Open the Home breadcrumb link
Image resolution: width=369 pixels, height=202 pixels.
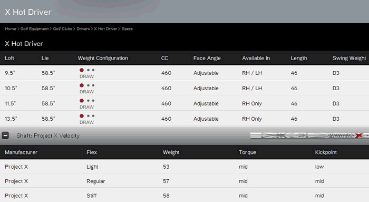point(11,28)
